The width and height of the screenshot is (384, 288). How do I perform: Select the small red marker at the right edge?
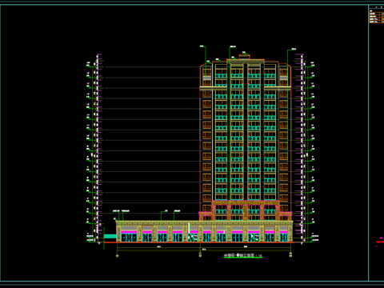coord(380,242)
